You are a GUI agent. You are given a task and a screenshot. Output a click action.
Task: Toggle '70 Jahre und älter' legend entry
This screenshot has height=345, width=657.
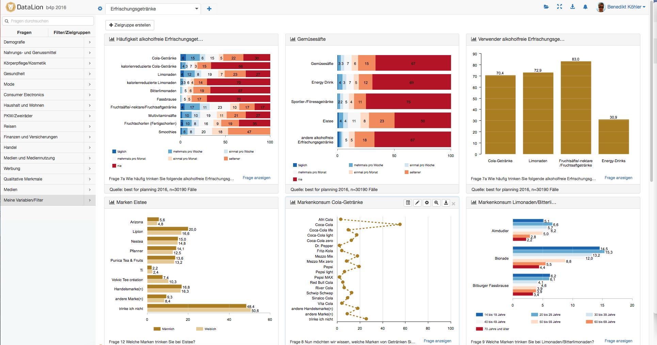(x=493, y=329)
